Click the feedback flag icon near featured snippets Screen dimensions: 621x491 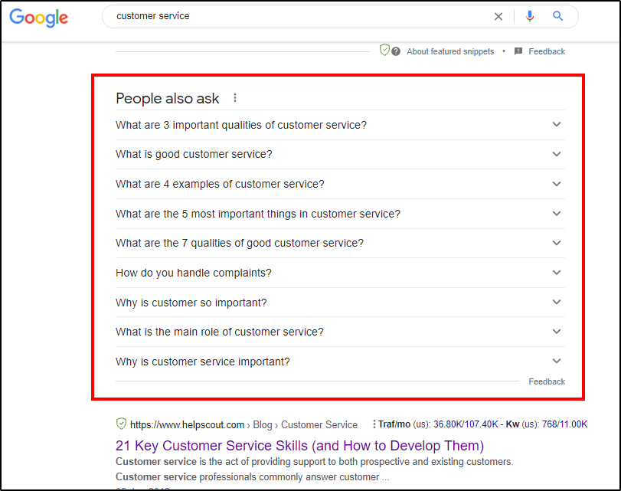pos(518,51)
